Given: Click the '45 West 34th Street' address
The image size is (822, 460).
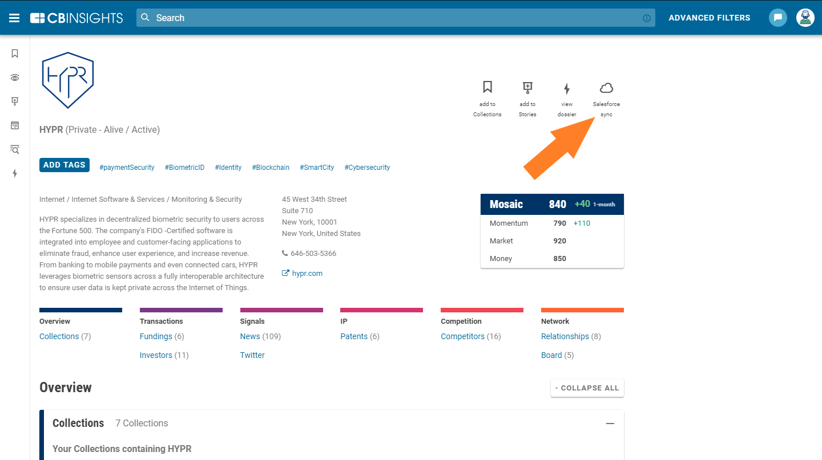Looking at the screenshot, I should 315,200.
